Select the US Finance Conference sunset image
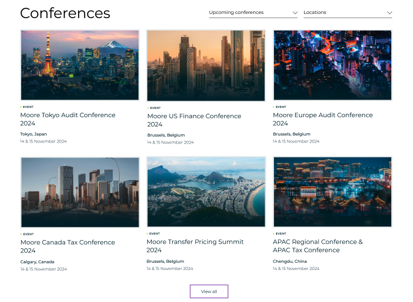413x302 pixels. pyautogui.click(x=206, y=65)
